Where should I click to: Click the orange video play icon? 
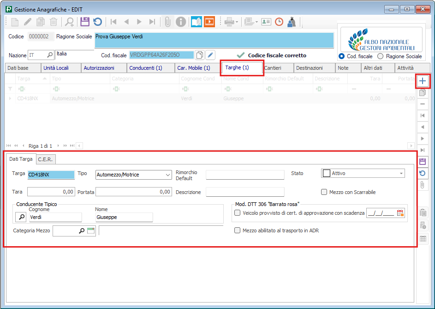(x=209, y=22)
